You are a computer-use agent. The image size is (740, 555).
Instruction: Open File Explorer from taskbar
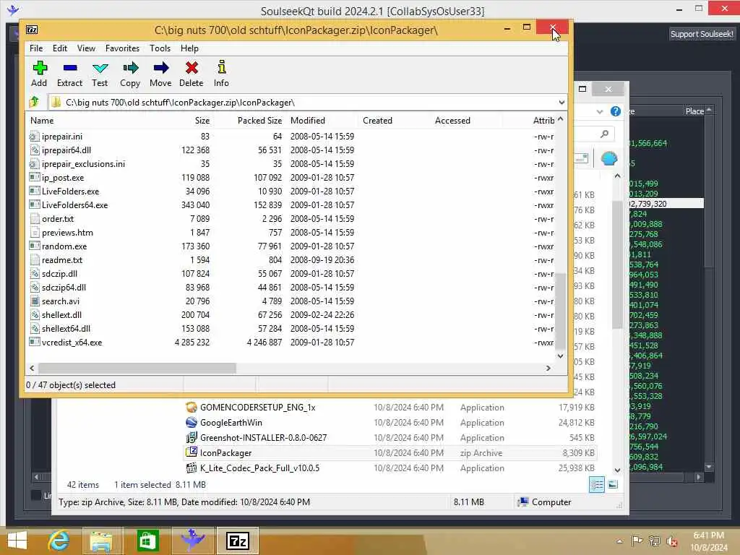coord(101,541)
